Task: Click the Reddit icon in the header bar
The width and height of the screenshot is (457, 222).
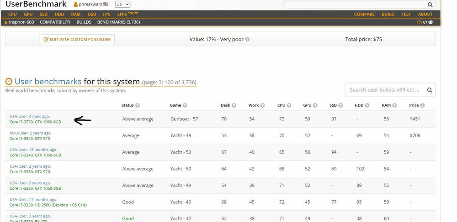Action: 430,22
